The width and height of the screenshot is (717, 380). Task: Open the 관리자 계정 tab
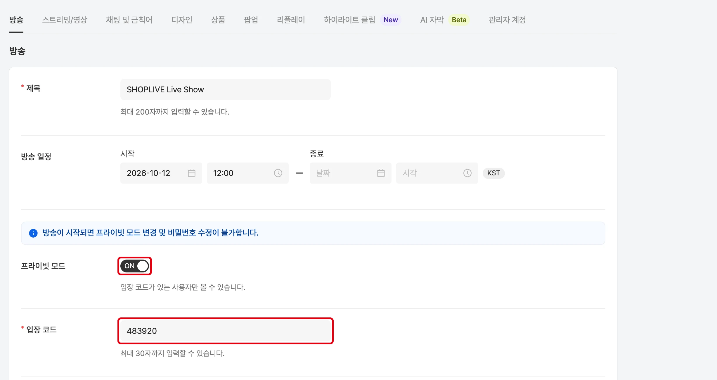pyautogui.click(x=507, y=20)
